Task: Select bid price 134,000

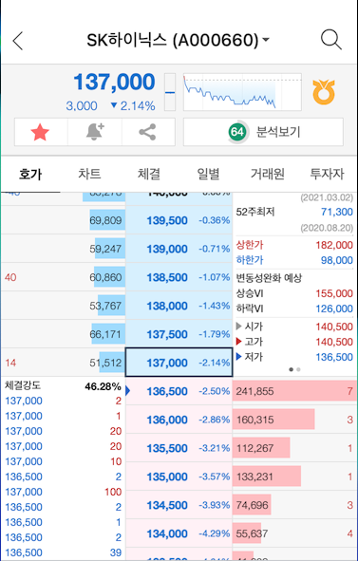Action: pos(179,533)
